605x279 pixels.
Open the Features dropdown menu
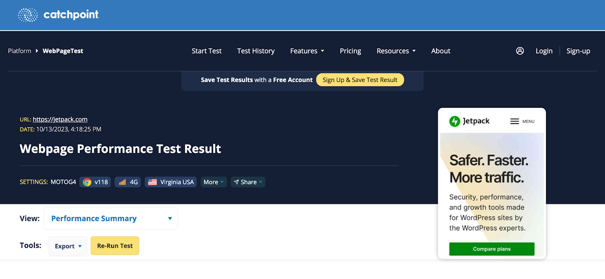coord(307,51)
